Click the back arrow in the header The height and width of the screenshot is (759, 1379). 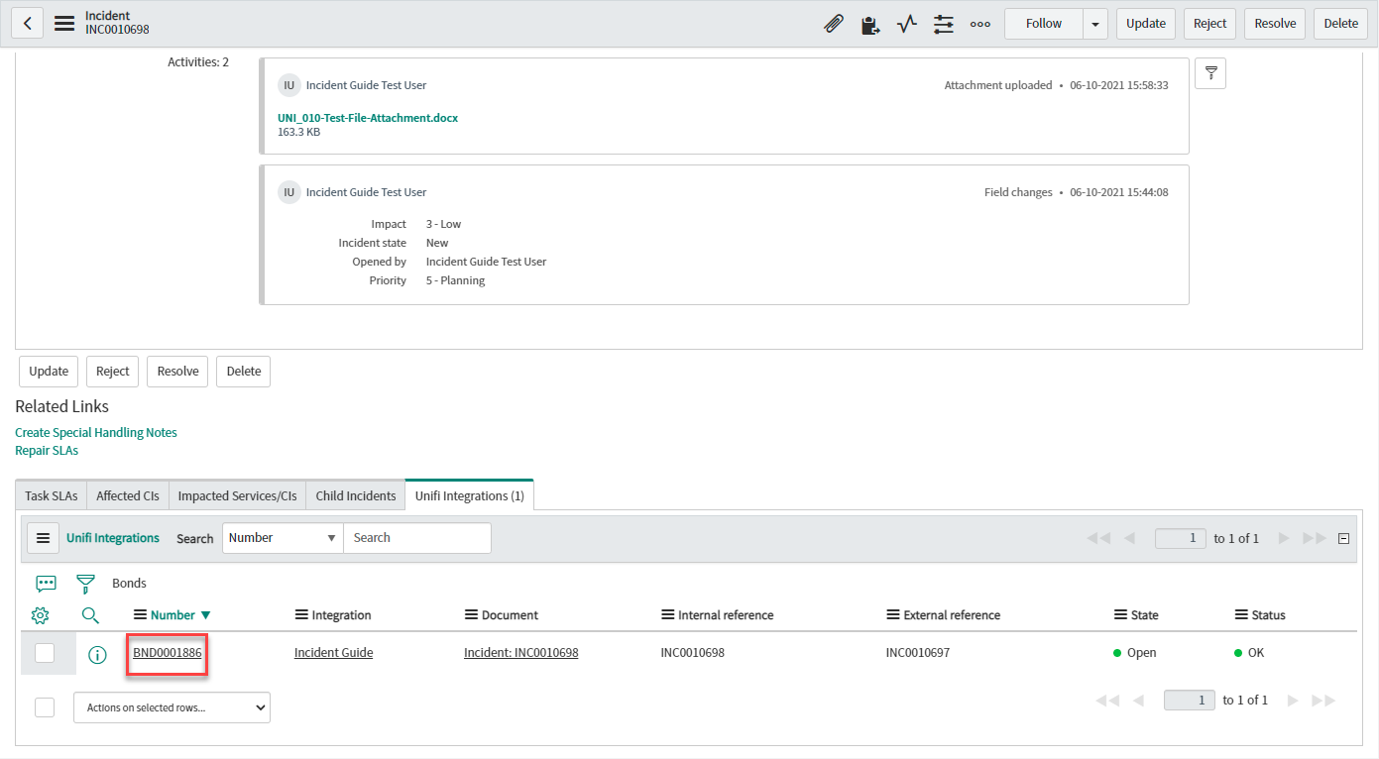pos(28,24)
